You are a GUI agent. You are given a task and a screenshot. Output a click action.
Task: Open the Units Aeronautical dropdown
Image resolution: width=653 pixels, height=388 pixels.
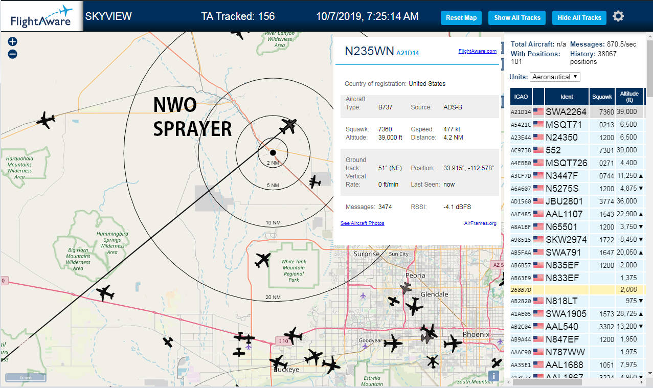555,77
